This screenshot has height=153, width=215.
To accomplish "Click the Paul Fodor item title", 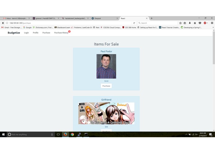I will pyautogui.click(x=106, y=51).
